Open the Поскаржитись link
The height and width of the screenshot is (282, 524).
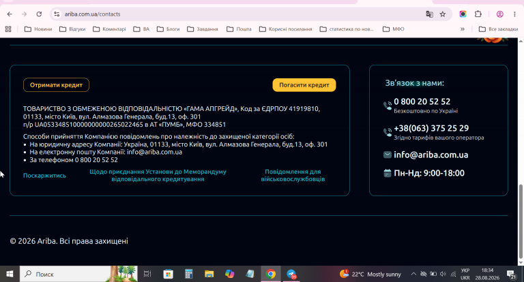tap(44, 175)
